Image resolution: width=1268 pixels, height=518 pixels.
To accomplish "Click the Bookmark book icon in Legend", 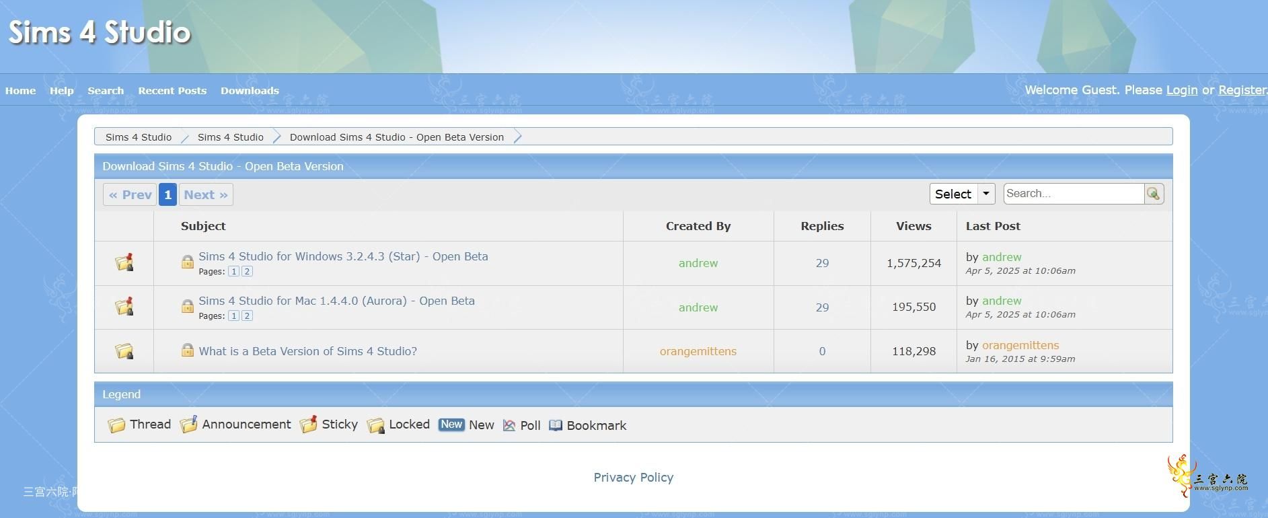I will pyautogui.click(x=556, y=425).
